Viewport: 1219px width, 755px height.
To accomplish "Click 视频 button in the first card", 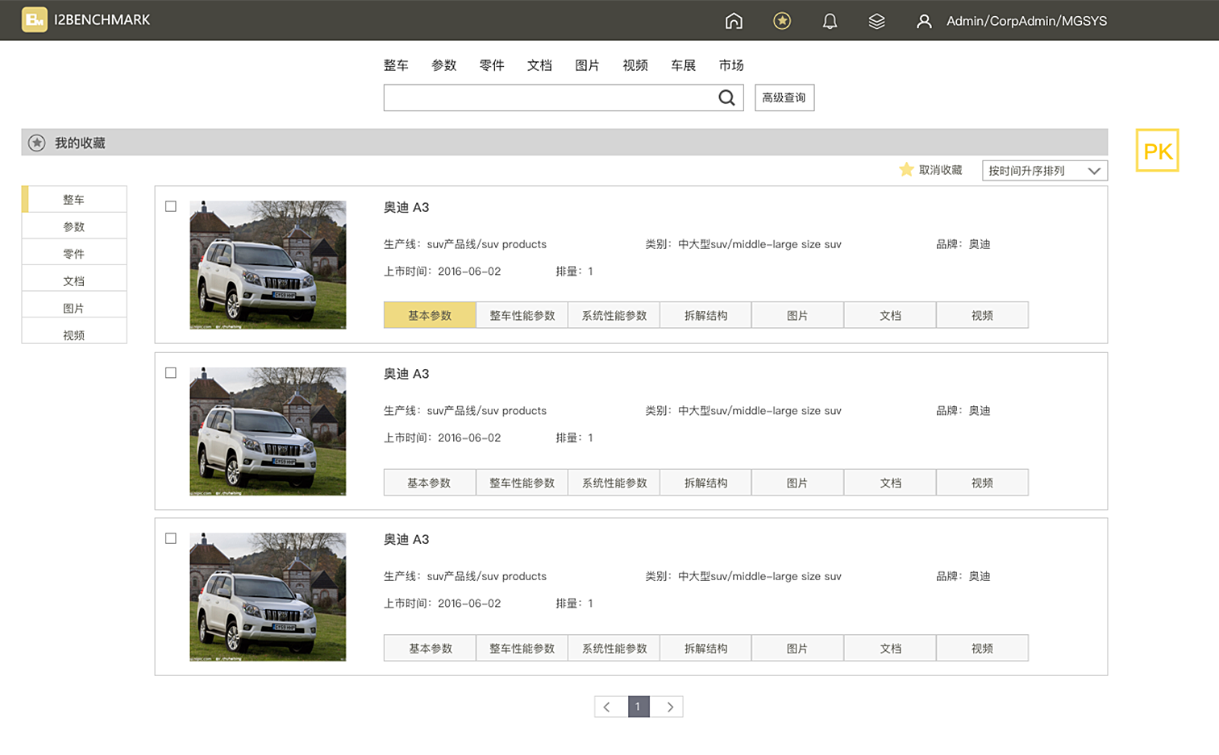I will coord(982,315).
